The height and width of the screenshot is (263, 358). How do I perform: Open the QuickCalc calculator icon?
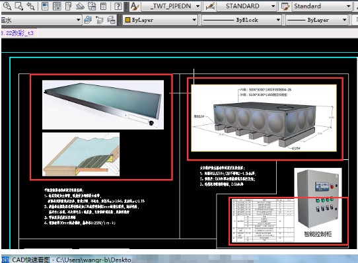click(104, 6)
